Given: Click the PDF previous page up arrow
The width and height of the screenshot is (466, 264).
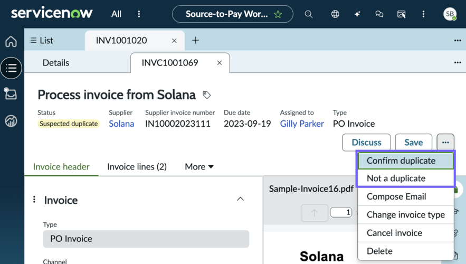Looking at the screenshot, I should click(314, 213).
